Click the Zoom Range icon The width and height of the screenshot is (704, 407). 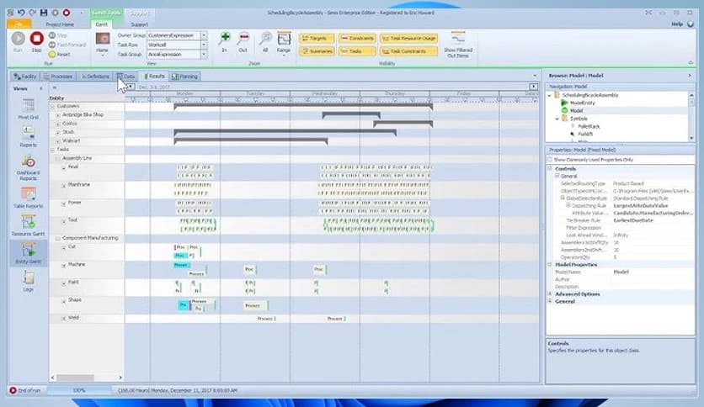284,39
